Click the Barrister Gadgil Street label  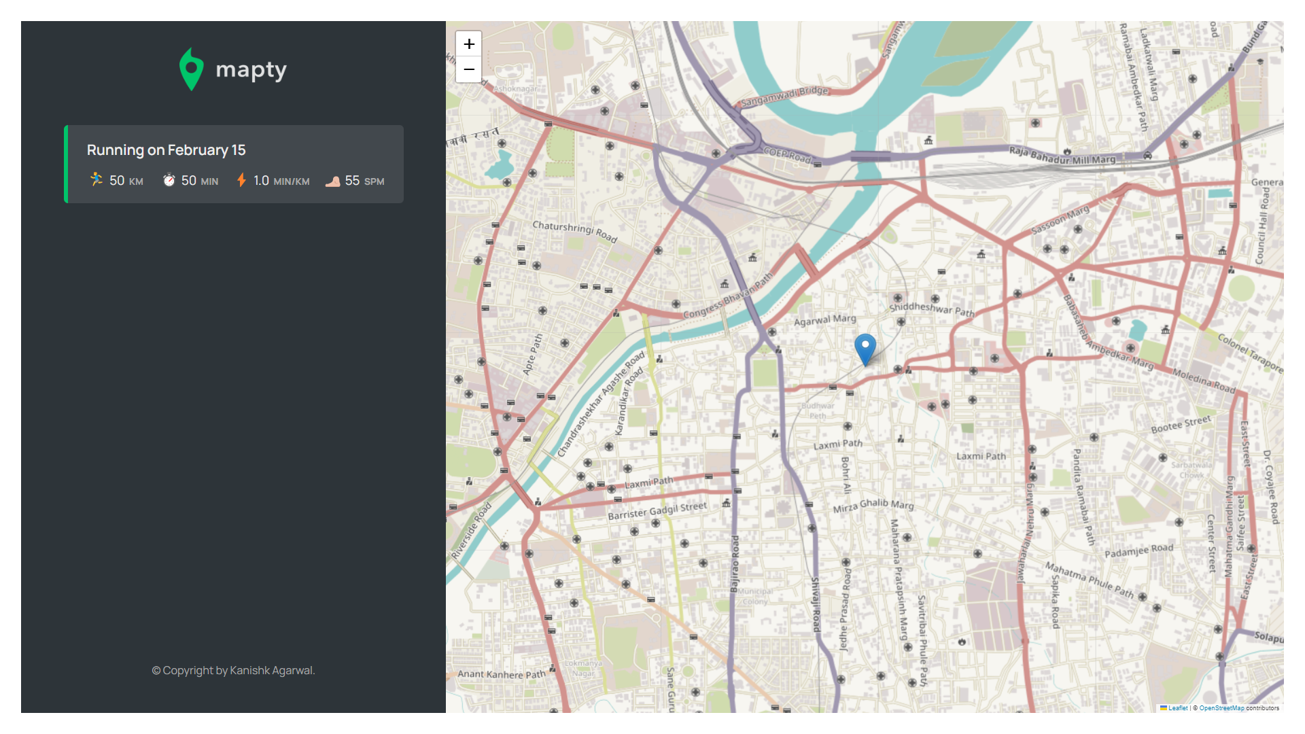click(657, 510)
